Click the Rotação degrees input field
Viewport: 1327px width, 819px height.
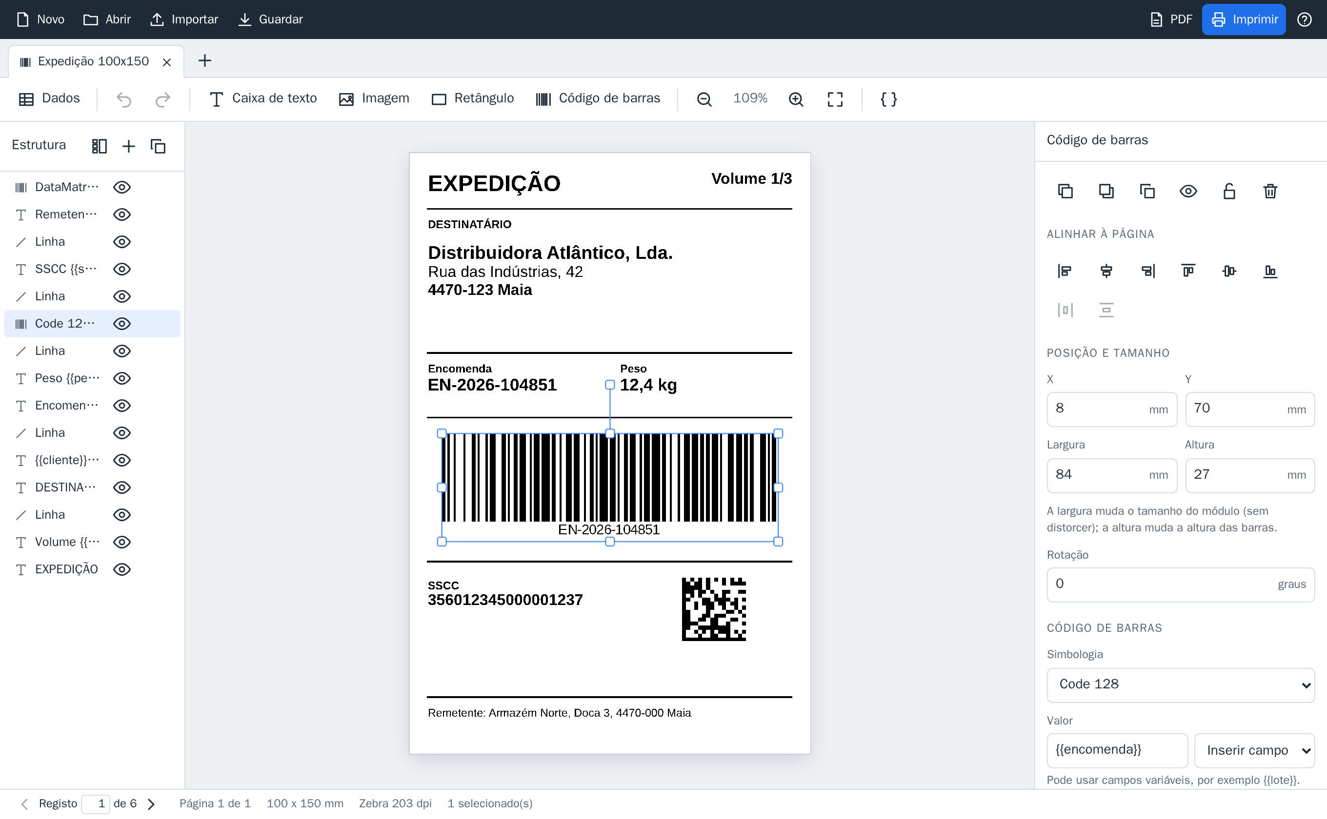[1181, 585]
